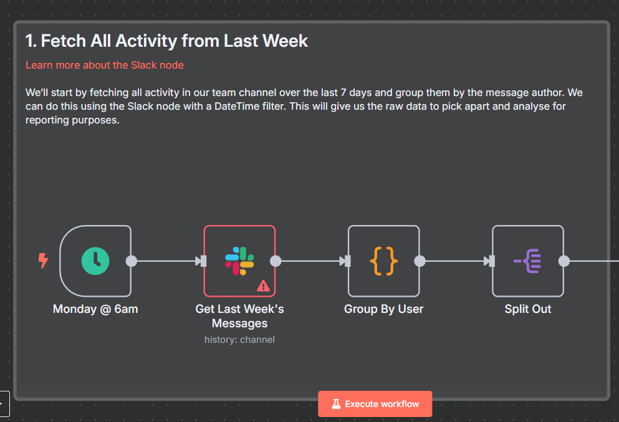Click the "1. Fetch All Activity from Last Week" heading
The height and width of the screenshot is (422, 619).
click(166, 41)
